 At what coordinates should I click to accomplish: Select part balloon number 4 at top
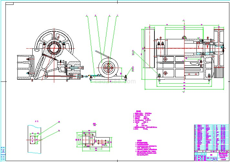[x=87, y=15]
